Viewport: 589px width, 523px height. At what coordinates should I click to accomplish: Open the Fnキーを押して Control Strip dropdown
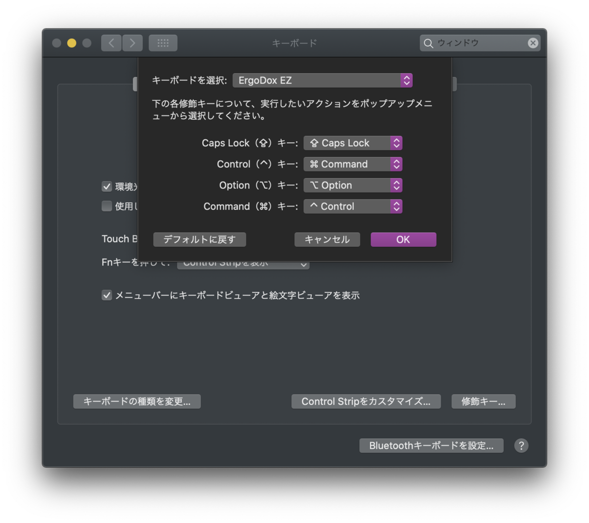click(243, 263)
